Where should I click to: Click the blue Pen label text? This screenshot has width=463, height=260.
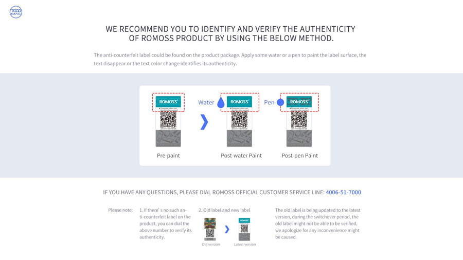[269, 102]
